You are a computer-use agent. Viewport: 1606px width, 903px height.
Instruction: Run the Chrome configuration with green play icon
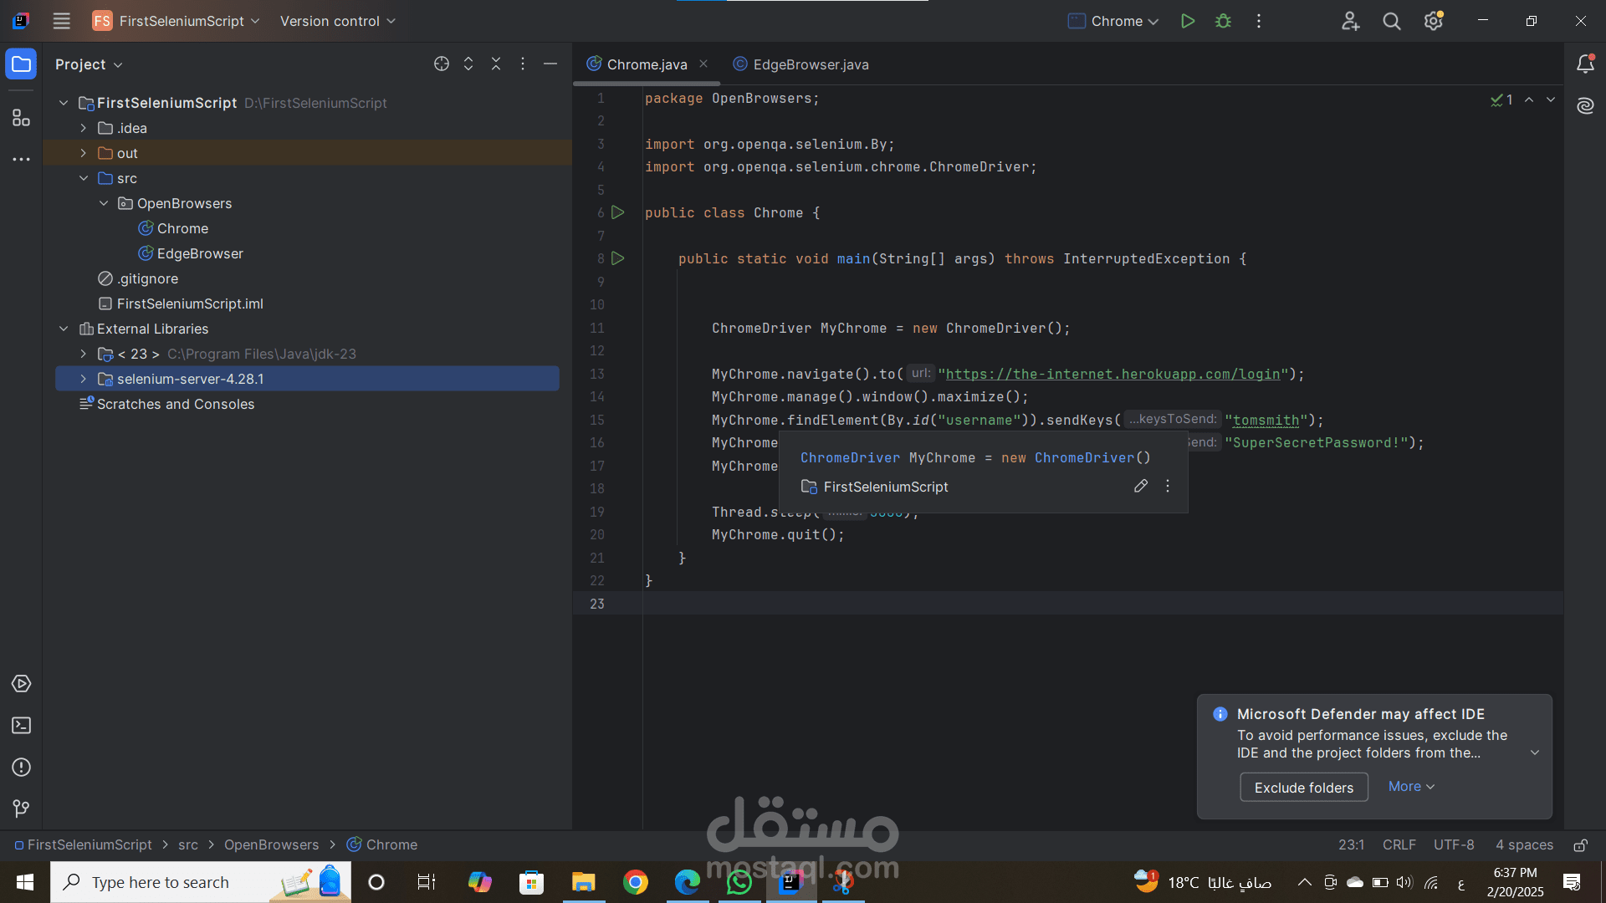[x=1187, y=21]
